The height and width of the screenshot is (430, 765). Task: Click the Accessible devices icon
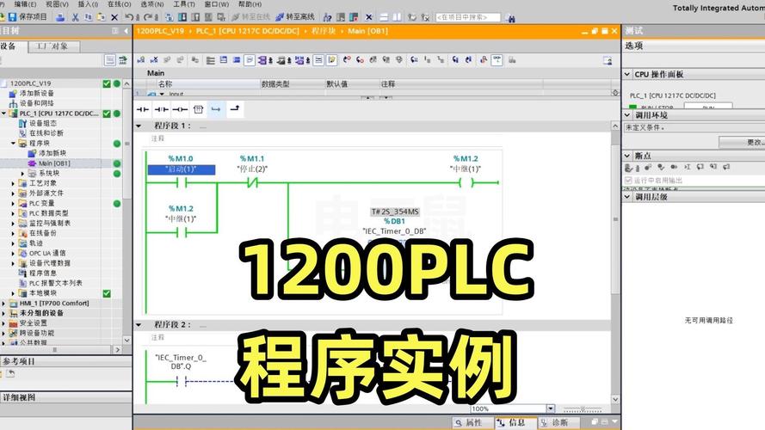point(327,17)
